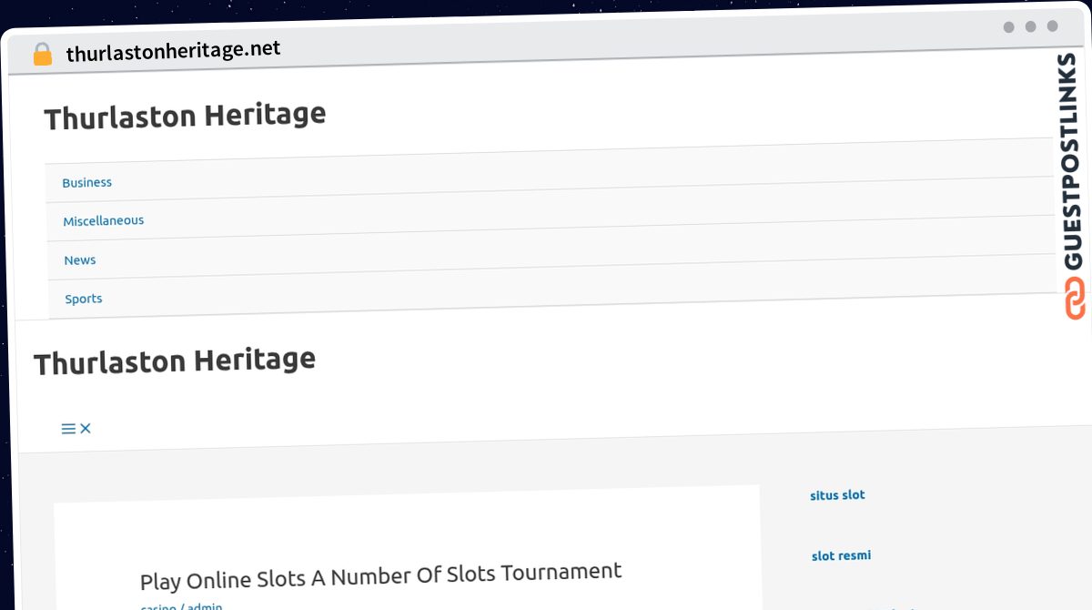Open the Business menu item
The image size is (1092, 610).
[x=87, y=182]
